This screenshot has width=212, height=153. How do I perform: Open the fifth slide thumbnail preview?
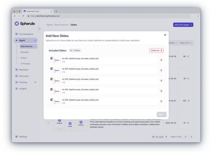pos(55,101)
